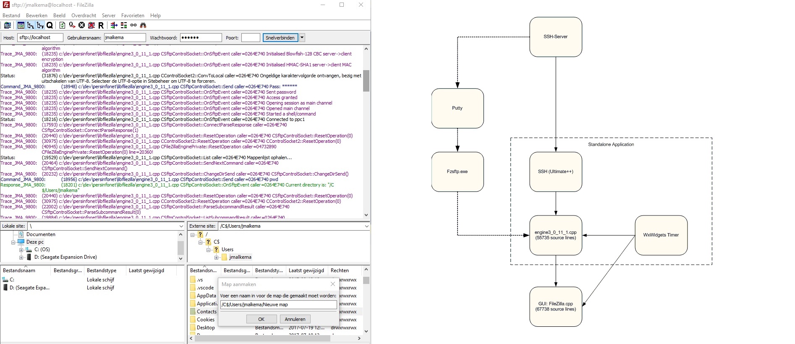Open the Externe site path dropdown

pyautogui.click(x=366, y=226)
